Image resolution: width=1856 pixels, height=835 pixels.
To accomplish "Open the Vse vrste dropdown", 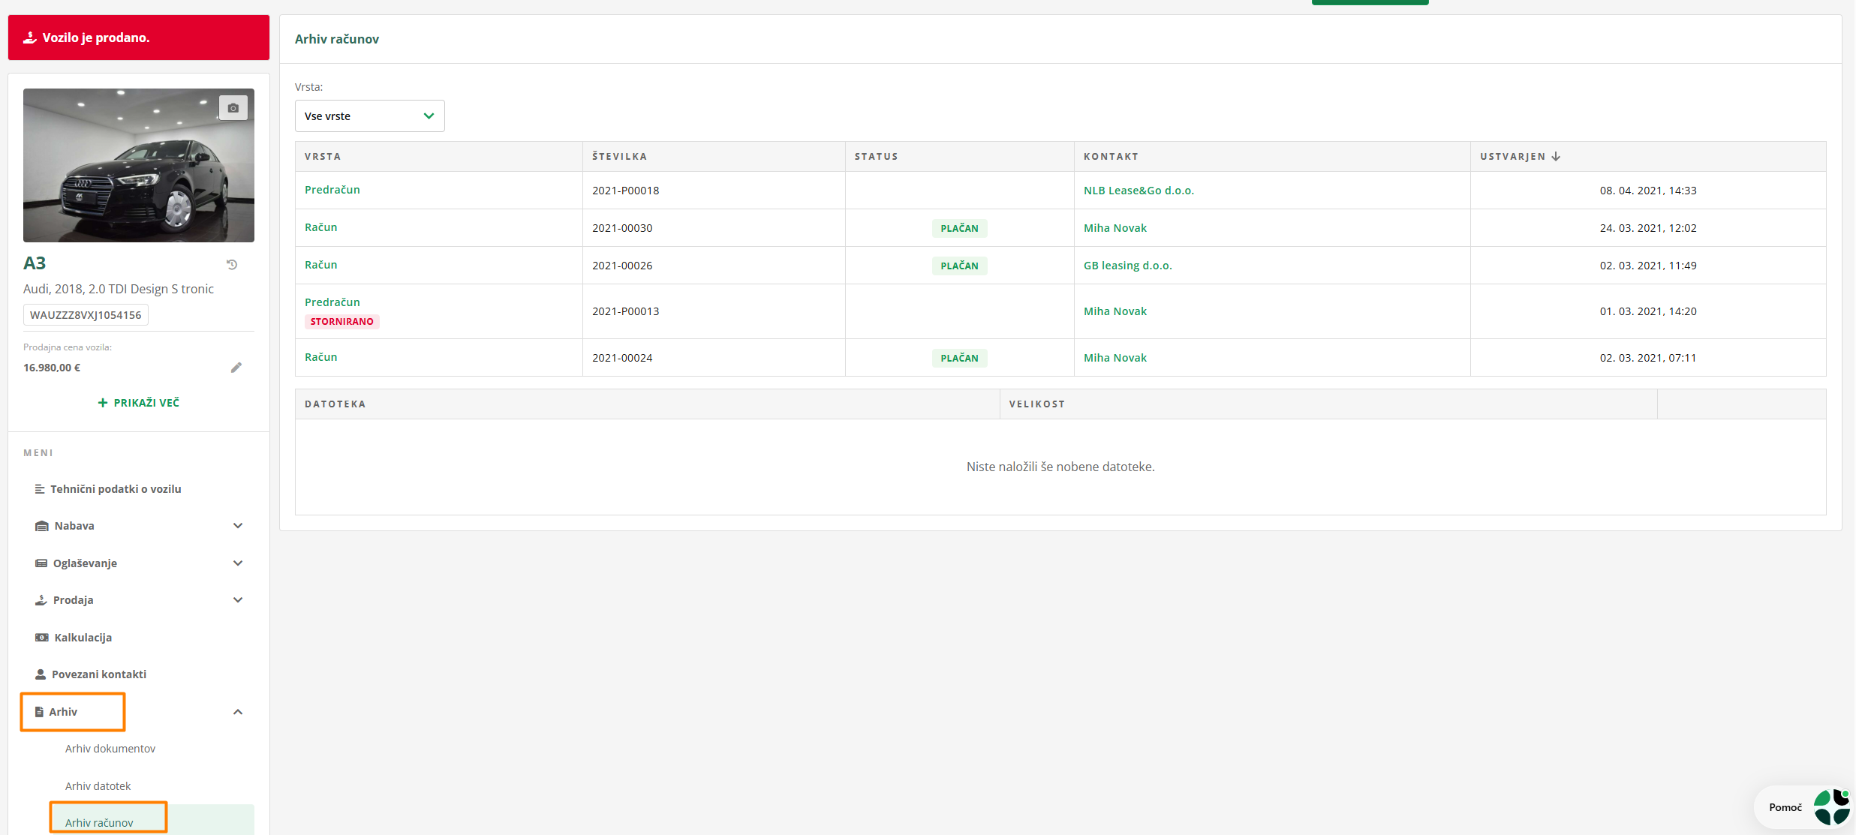I will click(x=369, y=116).
